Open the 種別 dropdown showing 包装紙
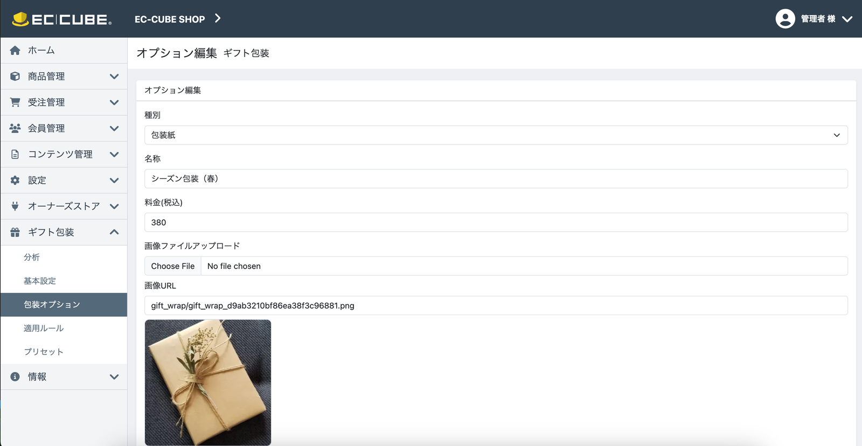Screen dimensions: 862x446 tap(496, 135)
